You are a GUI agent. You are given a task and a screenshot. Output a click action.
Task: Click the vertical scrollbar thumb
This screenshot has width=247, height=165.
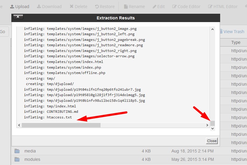click(x=212, y=123)
